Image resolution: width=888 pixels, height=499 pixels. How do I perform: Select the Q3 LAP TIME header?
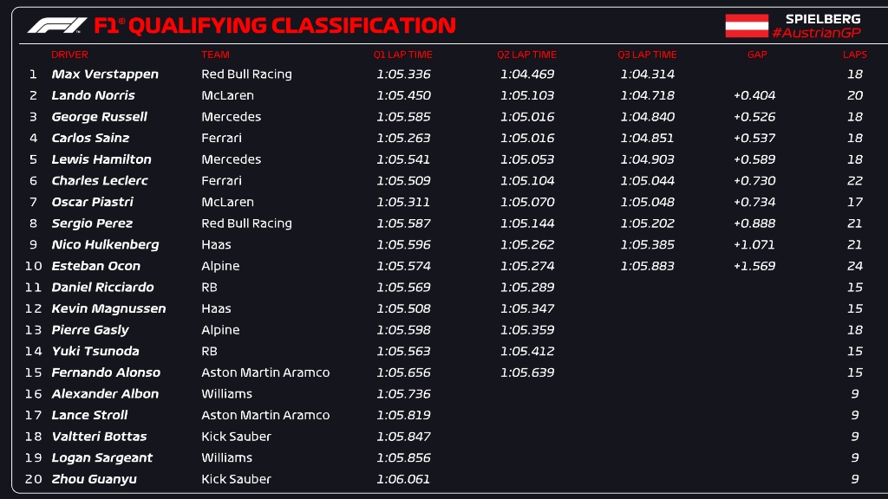click(647, 55)
